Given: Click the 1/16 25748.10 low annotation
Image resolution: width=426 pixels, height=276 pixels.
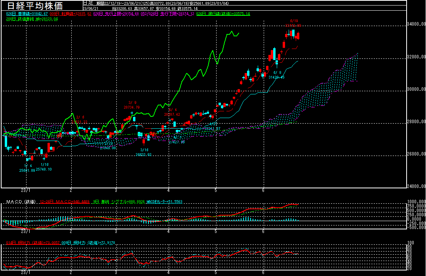Looking at the screenshot, I should click(44, 167).
